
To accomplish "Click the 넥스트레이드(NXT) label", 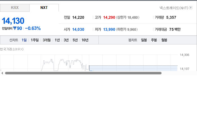I will [x=174, y=8].
